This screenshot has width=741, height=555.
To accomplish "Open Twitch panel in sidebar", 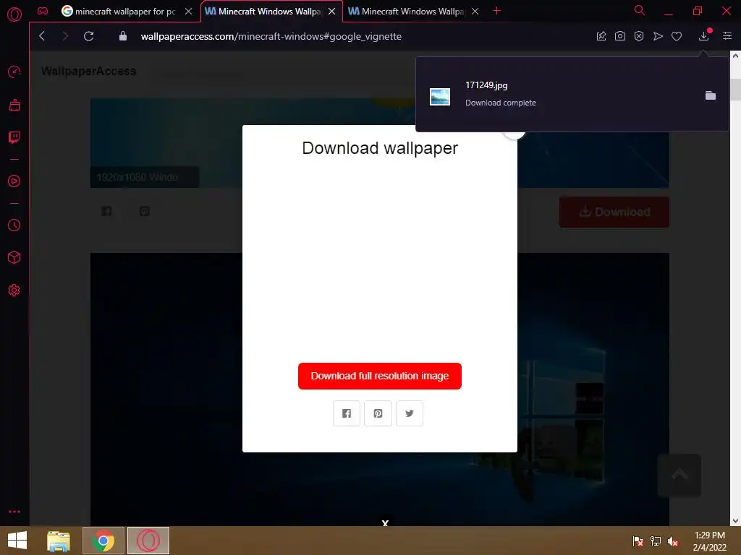I will tap(14, 137).
